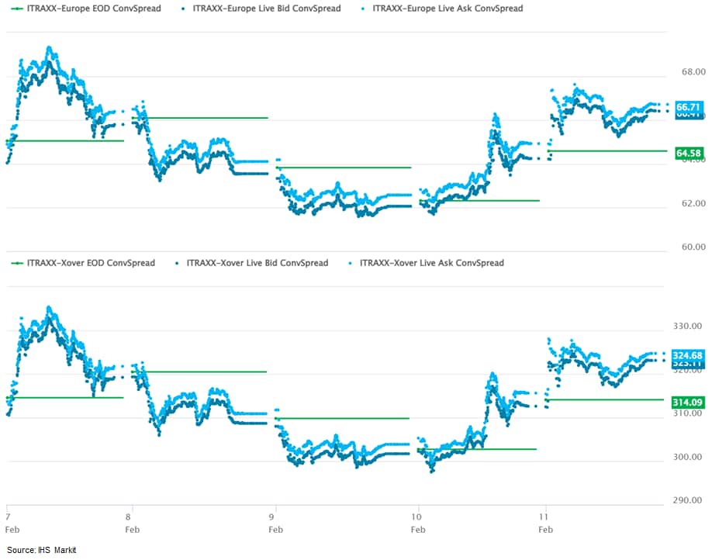Click the green Xover EOD legend marker
Viewport: 712px width, 560px height.
click(16, 263)
